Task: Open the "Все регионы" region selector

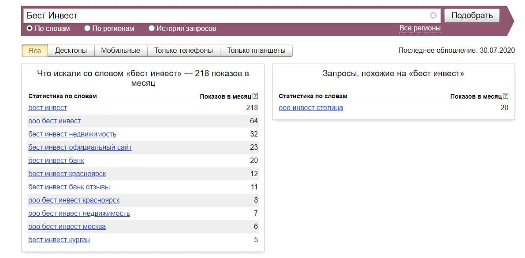Action: pos(420,28)
